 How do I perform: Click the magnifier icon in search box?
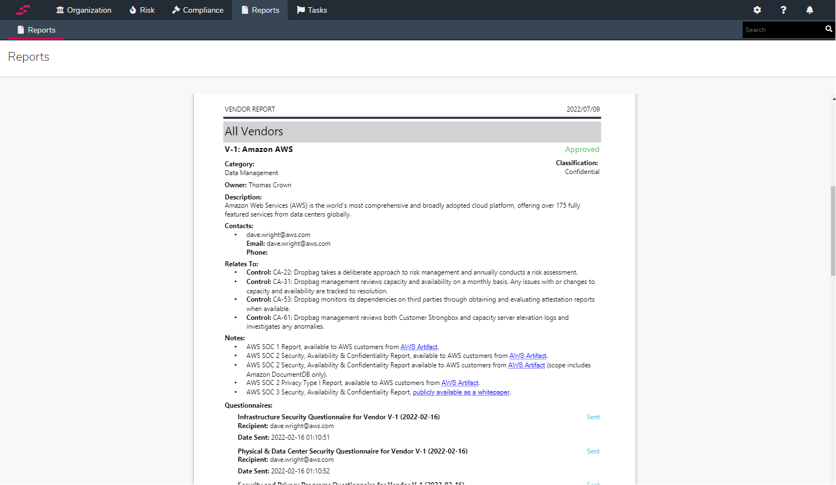[x=828, y=29]
